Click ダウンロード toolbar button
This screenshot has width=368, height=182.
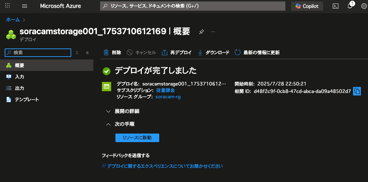[x=213, y=53]
